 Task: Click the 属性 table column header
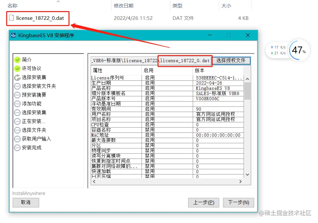(116, 70)
